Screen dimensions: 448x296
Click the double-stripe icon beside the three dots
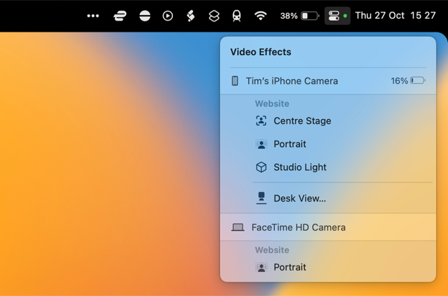(120, 16)
